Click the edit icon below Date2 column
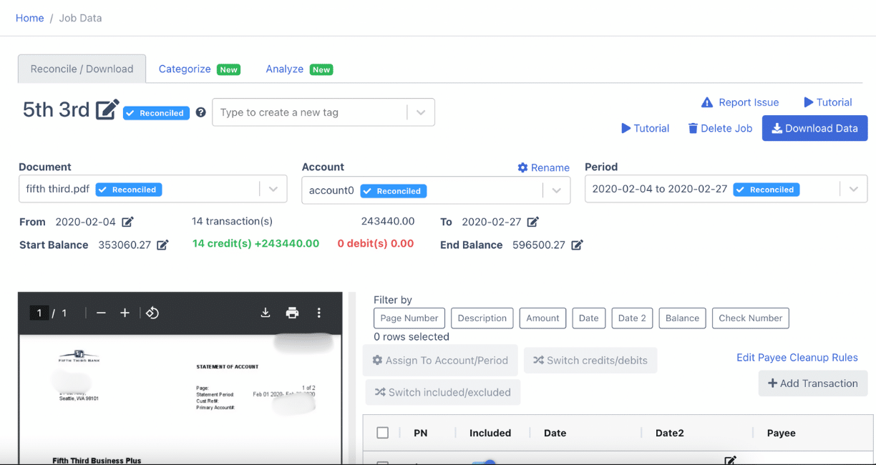 tap(730, 460)
